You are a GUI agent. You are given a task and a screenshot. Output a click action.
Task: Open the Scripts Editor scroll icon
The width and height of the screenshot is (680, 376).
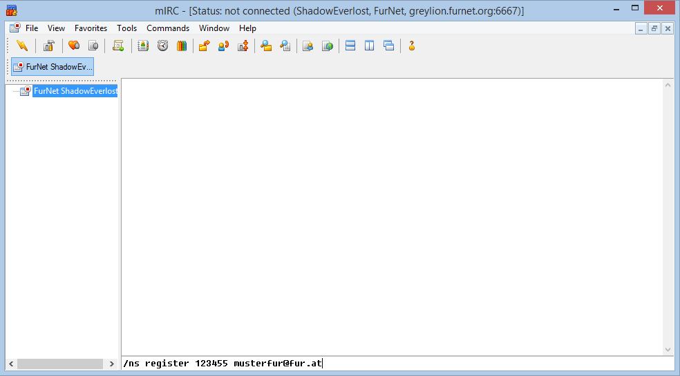pyautogui.click(x=118, y=46)
